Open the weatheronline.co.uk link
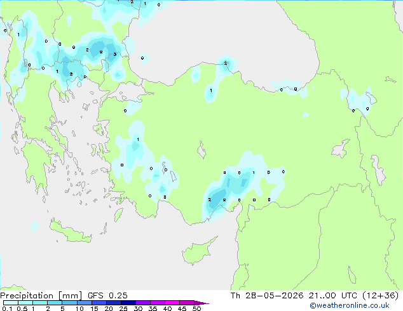 pos(350,305)
